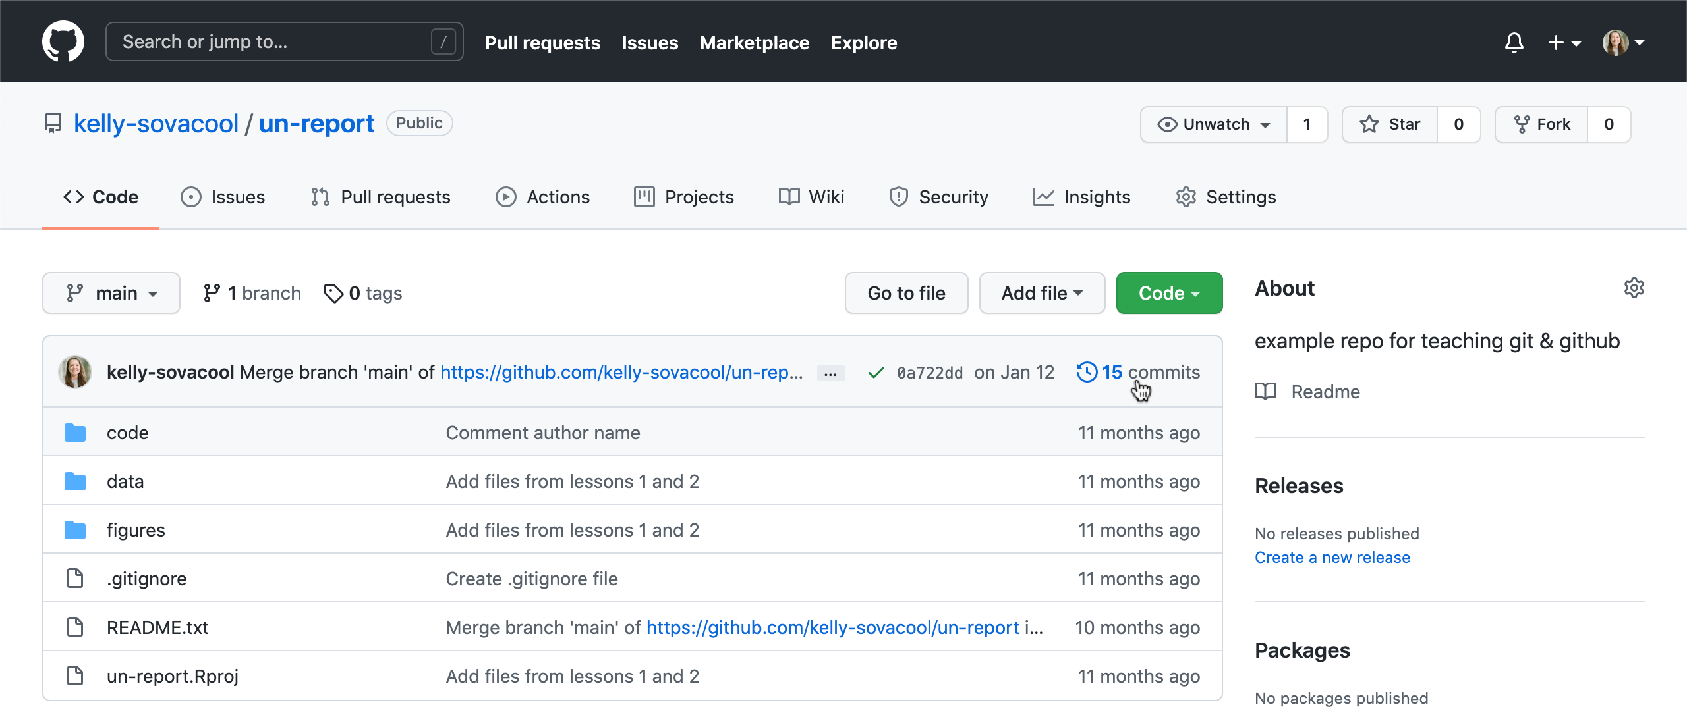Open the Unwatch dropdown
Image resolution: width=1687 pixels, height=715 pixels.
(x=1214, y=124)
